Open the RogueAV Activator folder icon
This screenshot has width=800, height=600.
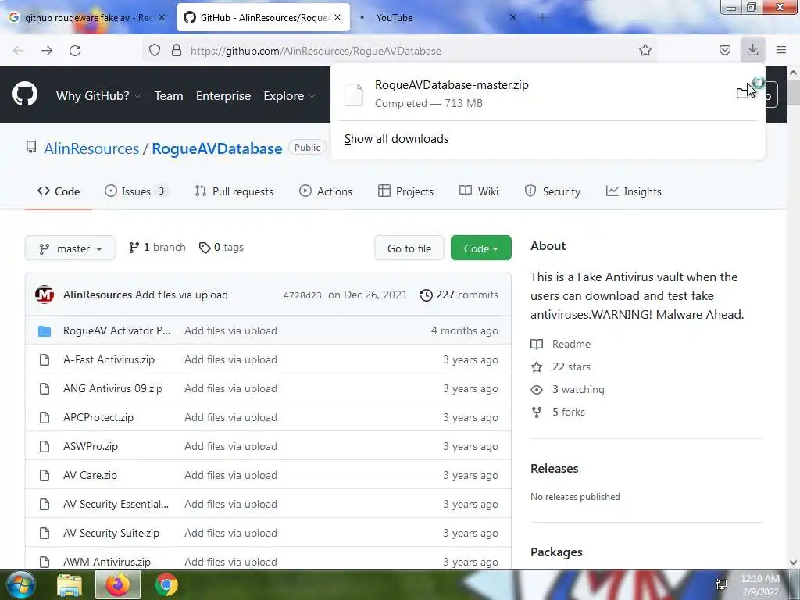click(x=45, y=331)
